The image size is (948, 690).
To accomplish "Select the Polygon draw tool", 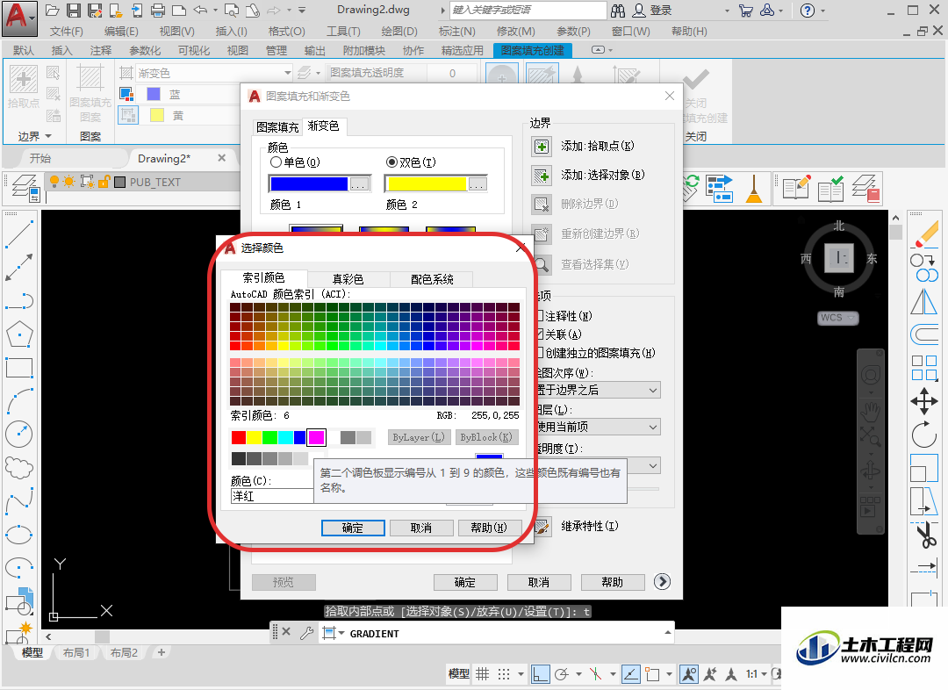I will [19, 334].
